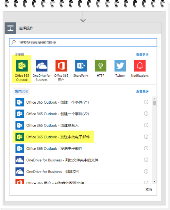Viewport: 170px width, 210px height.
Task: Show info for OneDrive 创建文件 action
Action: 146,171
